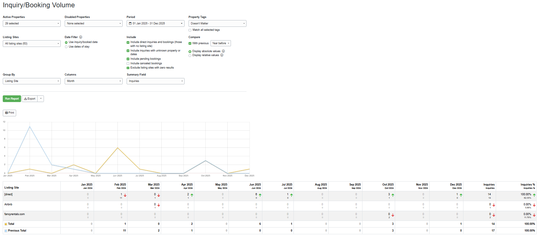Toggle Exclude listing sites with zero results
The width and height of the screenshot is (540, 237).
[x=128, y=68]
